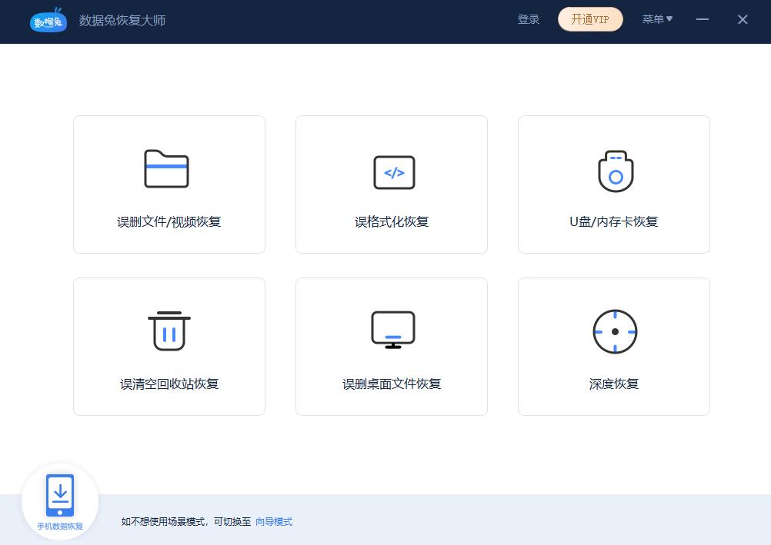Click the 深度恢复 crosshair icon

coord(613,331)
